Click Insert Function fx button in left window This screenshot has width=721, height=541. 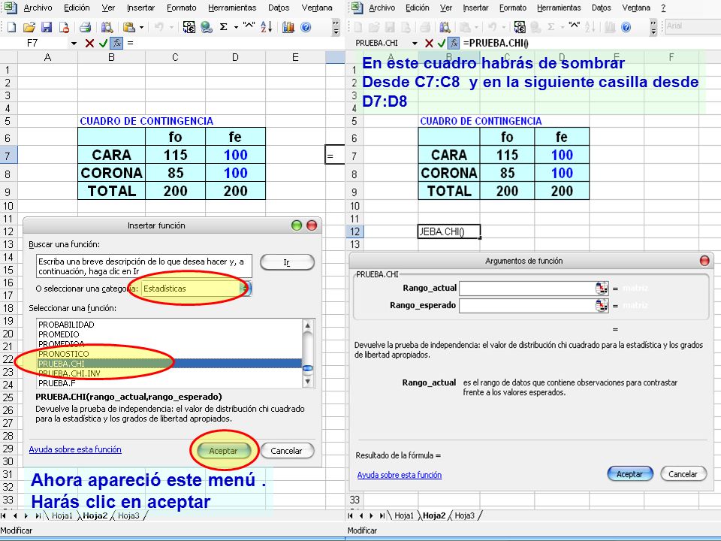[117, 44]
